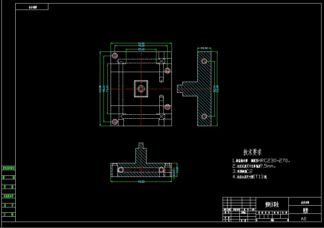Click the 20.00 dimension above side view
Screen dimensions: 324x228
tap(204, 48)
